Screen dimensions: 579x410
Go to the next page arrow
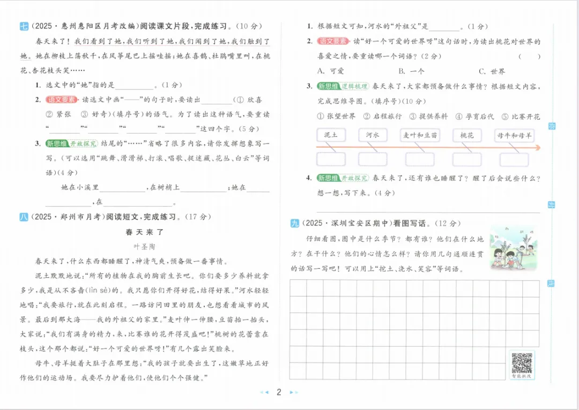[x=291, y=392]
